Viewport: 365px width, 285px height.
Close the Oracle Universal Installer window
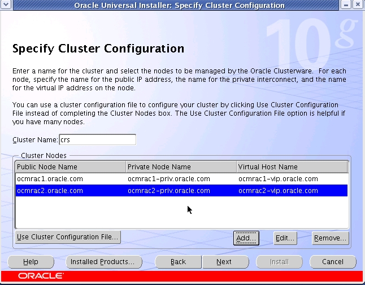358,5
